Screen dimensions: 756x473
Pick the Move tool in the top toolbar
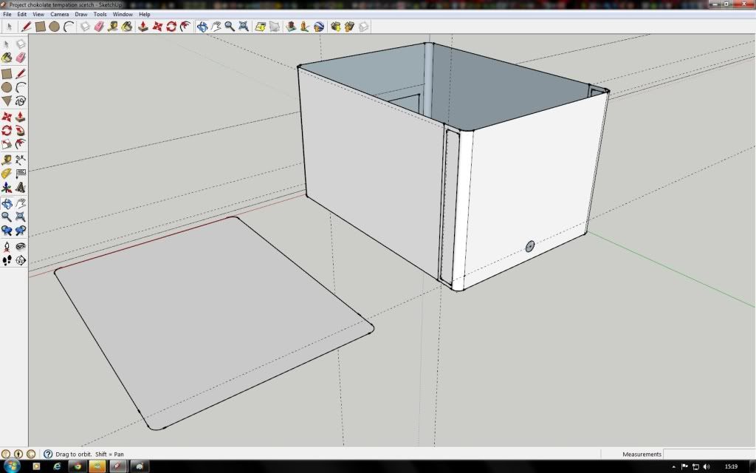click(x=157, y=27)
